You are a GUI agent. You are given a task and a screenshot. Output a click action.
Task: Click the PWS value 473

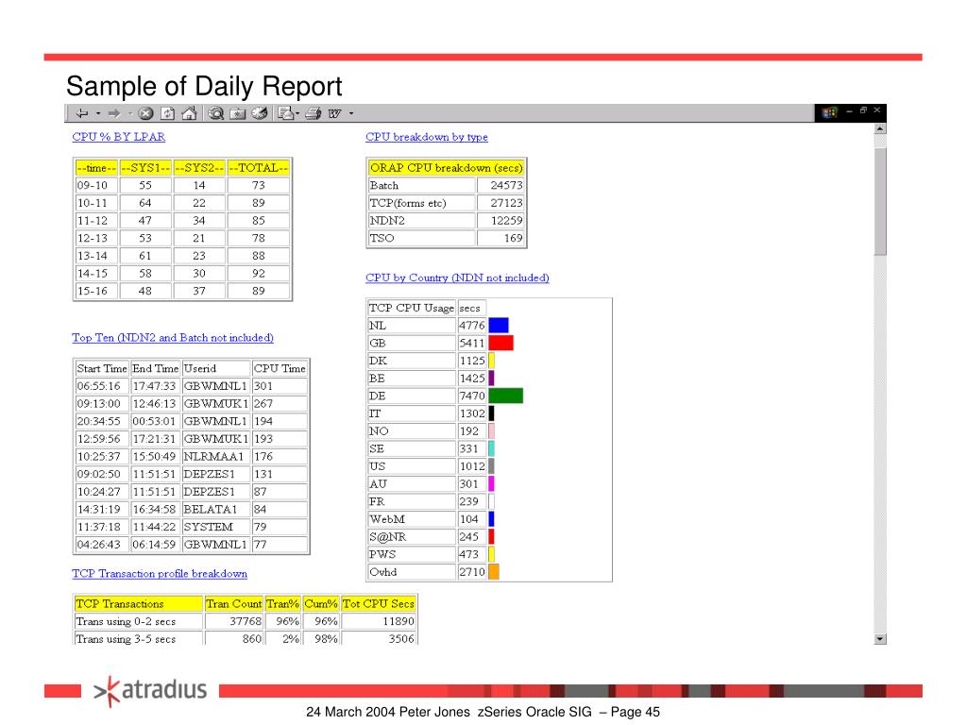pyautogui.click(x=472, y=555)
